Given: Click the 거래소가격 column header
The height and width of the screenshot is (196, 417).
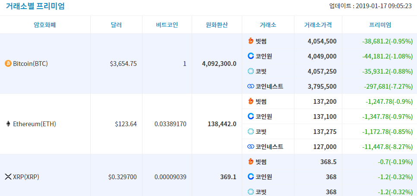Looking at the screenshot, I should pos(318,25).
